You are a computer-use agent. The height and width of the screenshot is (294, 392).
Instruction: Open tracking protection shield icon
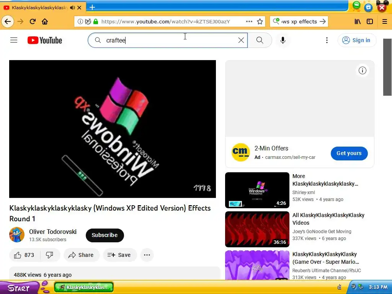[x=88, y=21]
